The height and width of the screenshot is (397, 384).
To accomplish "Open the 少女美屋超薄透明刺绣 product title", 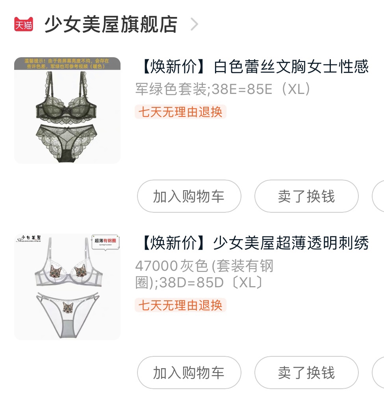I will tap(255, 243).
